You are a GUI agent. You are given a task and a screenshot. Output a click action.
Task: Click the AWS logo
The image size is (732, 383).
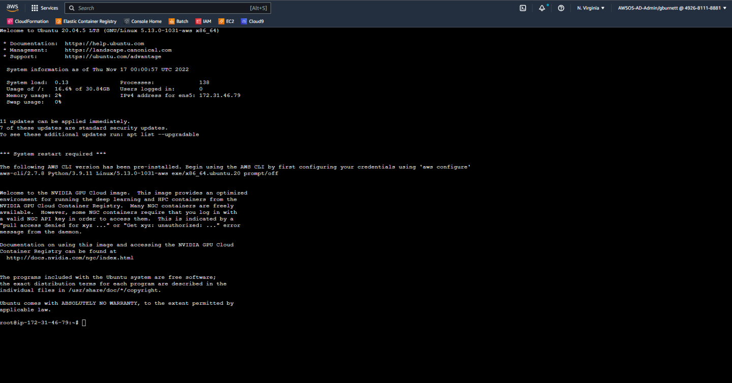pos(12,8)
